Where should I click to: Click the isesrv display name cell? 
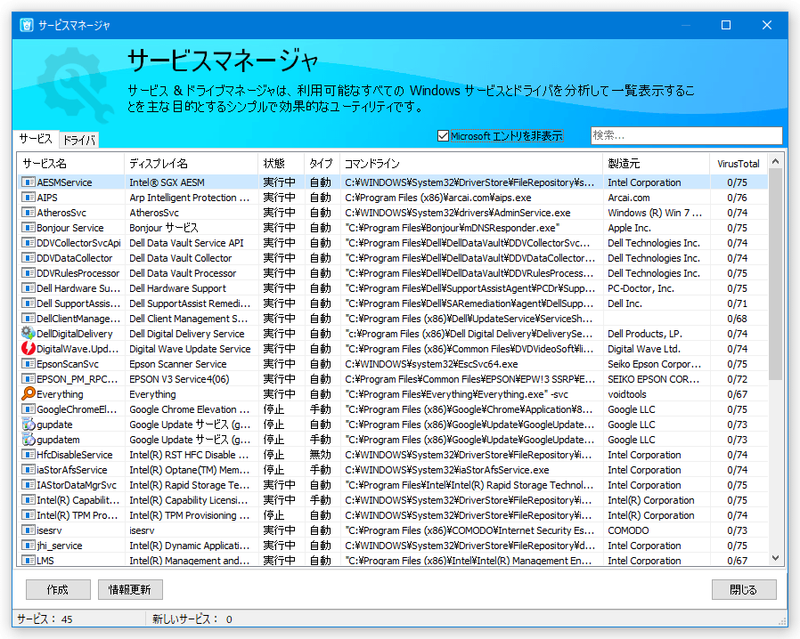pyautogui.click(x=142, y=530)
